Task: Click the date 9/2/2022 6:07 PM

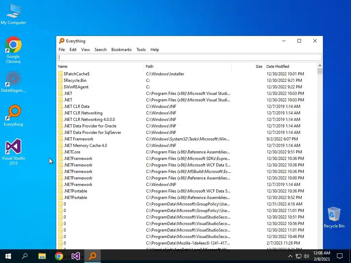Action: coord(282,139)
